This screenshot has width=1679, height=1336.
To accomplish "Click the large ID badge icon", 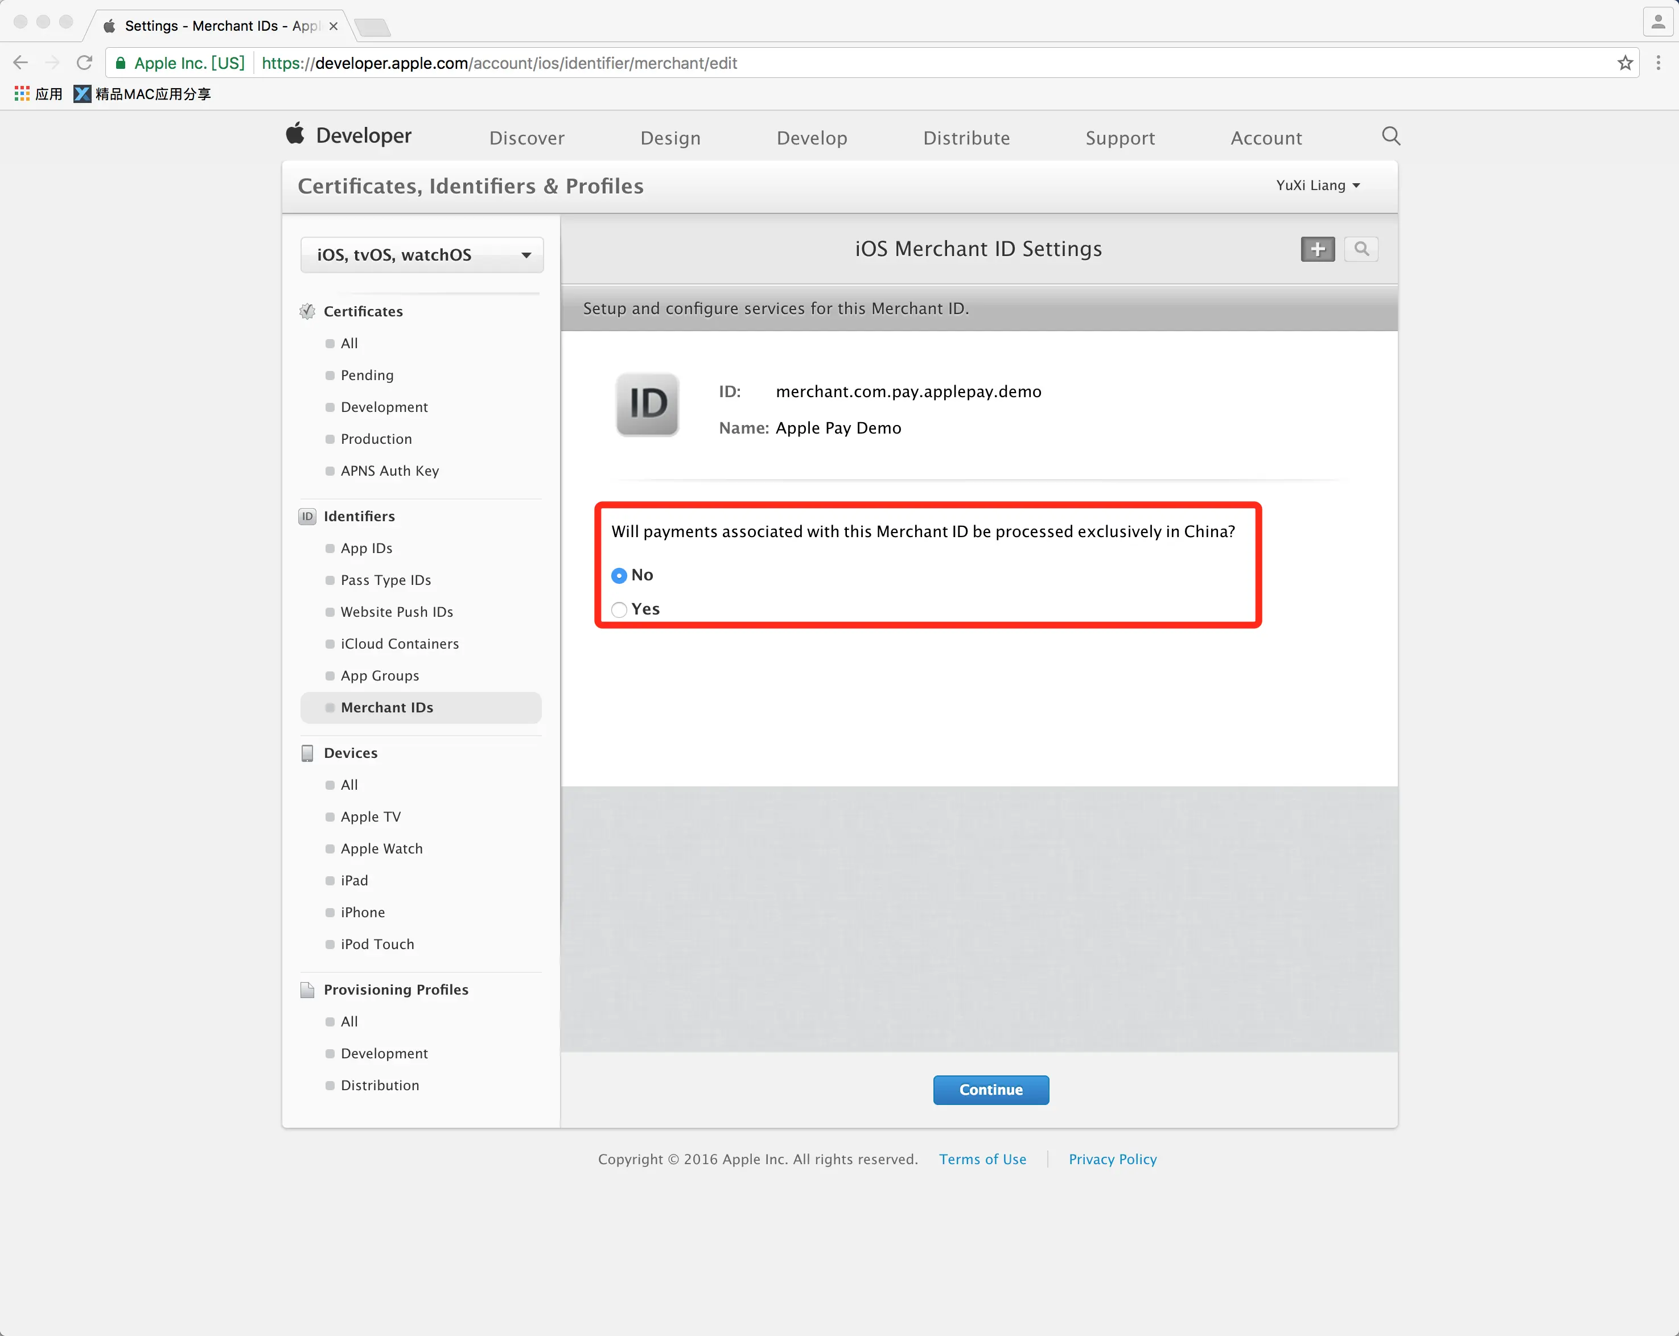I will 647,404.
